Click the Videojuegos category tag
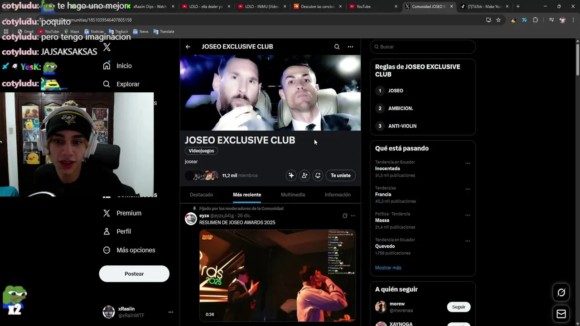Screen dimensions: 580x326 201,151
